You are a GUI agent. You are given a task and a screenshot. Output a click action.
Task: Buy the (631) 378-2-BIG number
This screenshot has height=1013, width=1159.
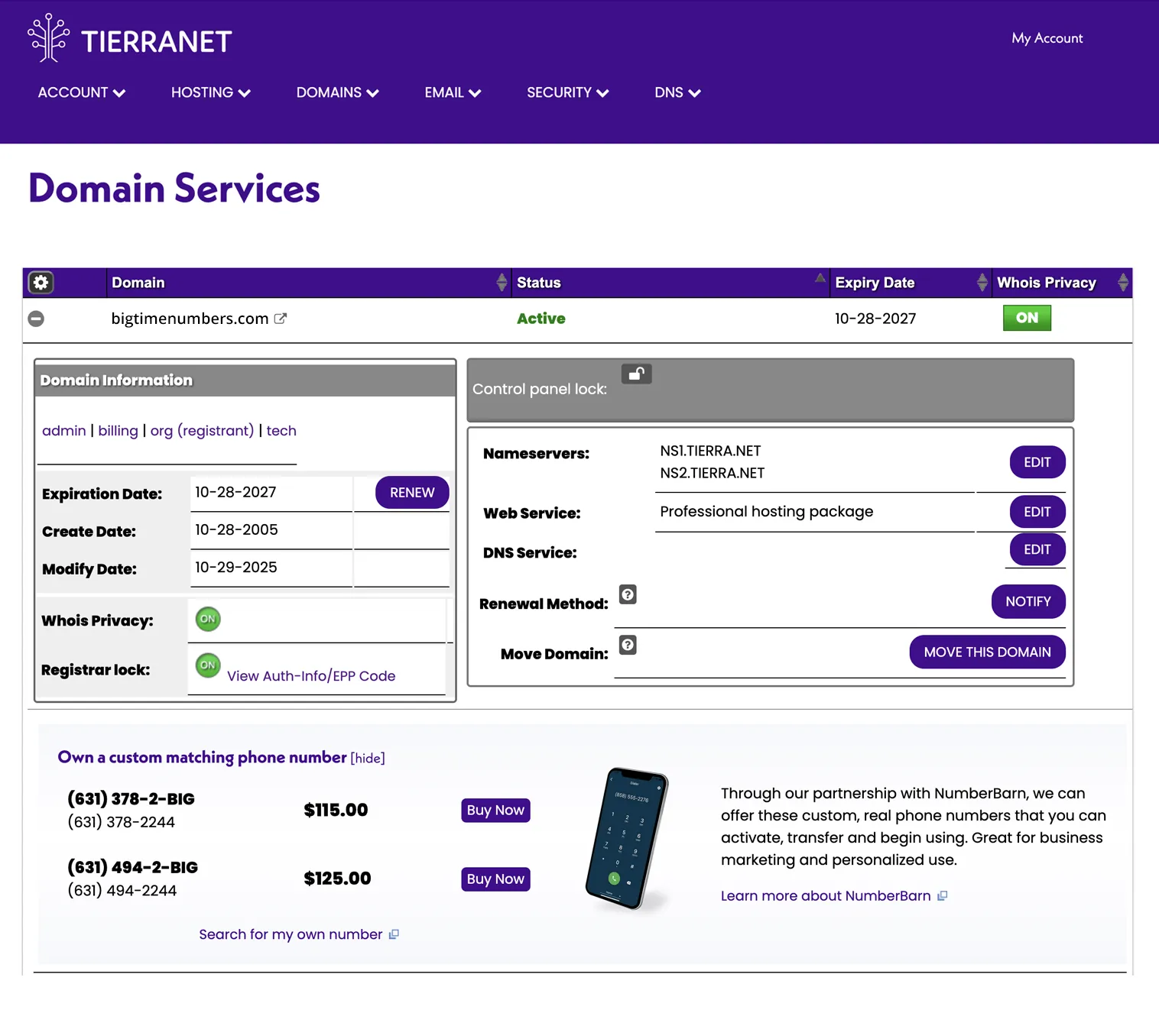(x=495, y=810)
